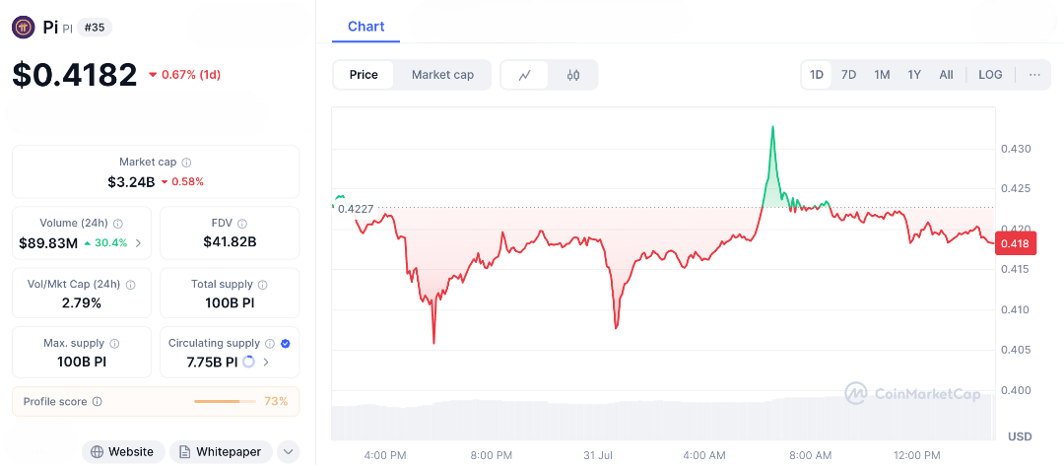Open the Chart tab
This screenshot has width=1064, height=465.
click(366, 27)
